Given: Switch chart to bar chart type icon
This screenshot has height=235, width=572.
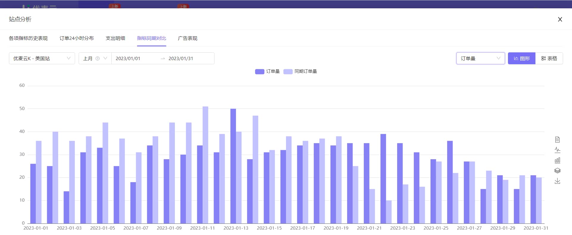Looking at the screenshot, I should click(x=557, y=160).
